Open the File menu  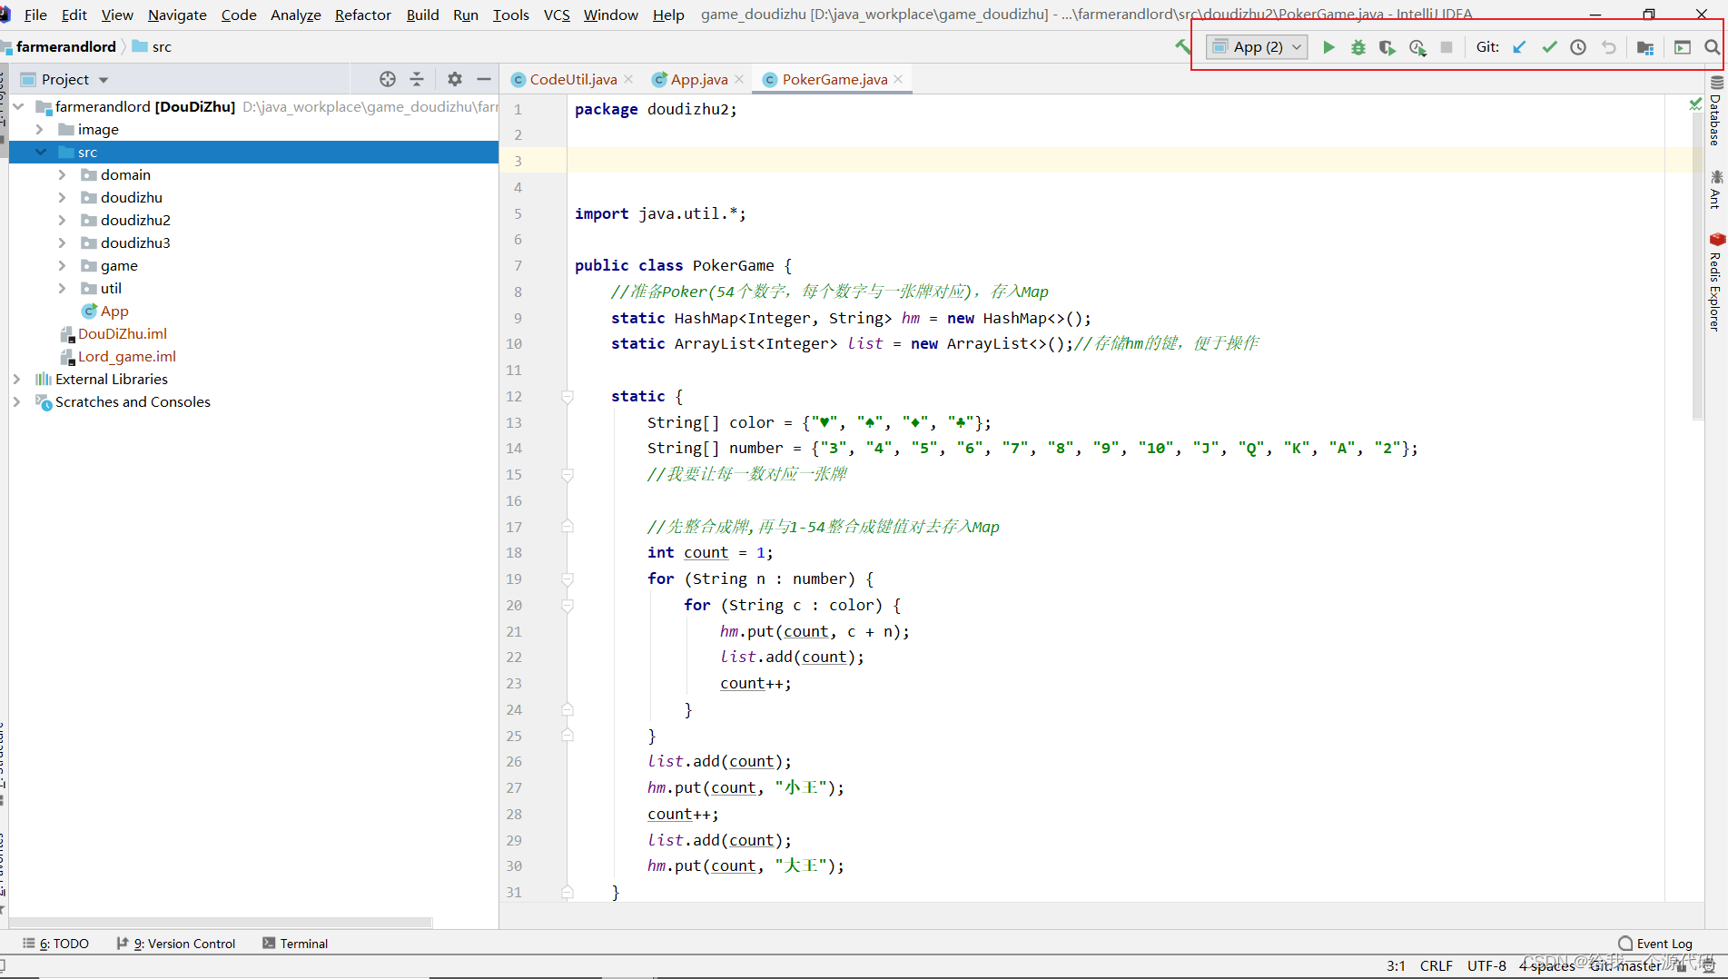[35, 15]
